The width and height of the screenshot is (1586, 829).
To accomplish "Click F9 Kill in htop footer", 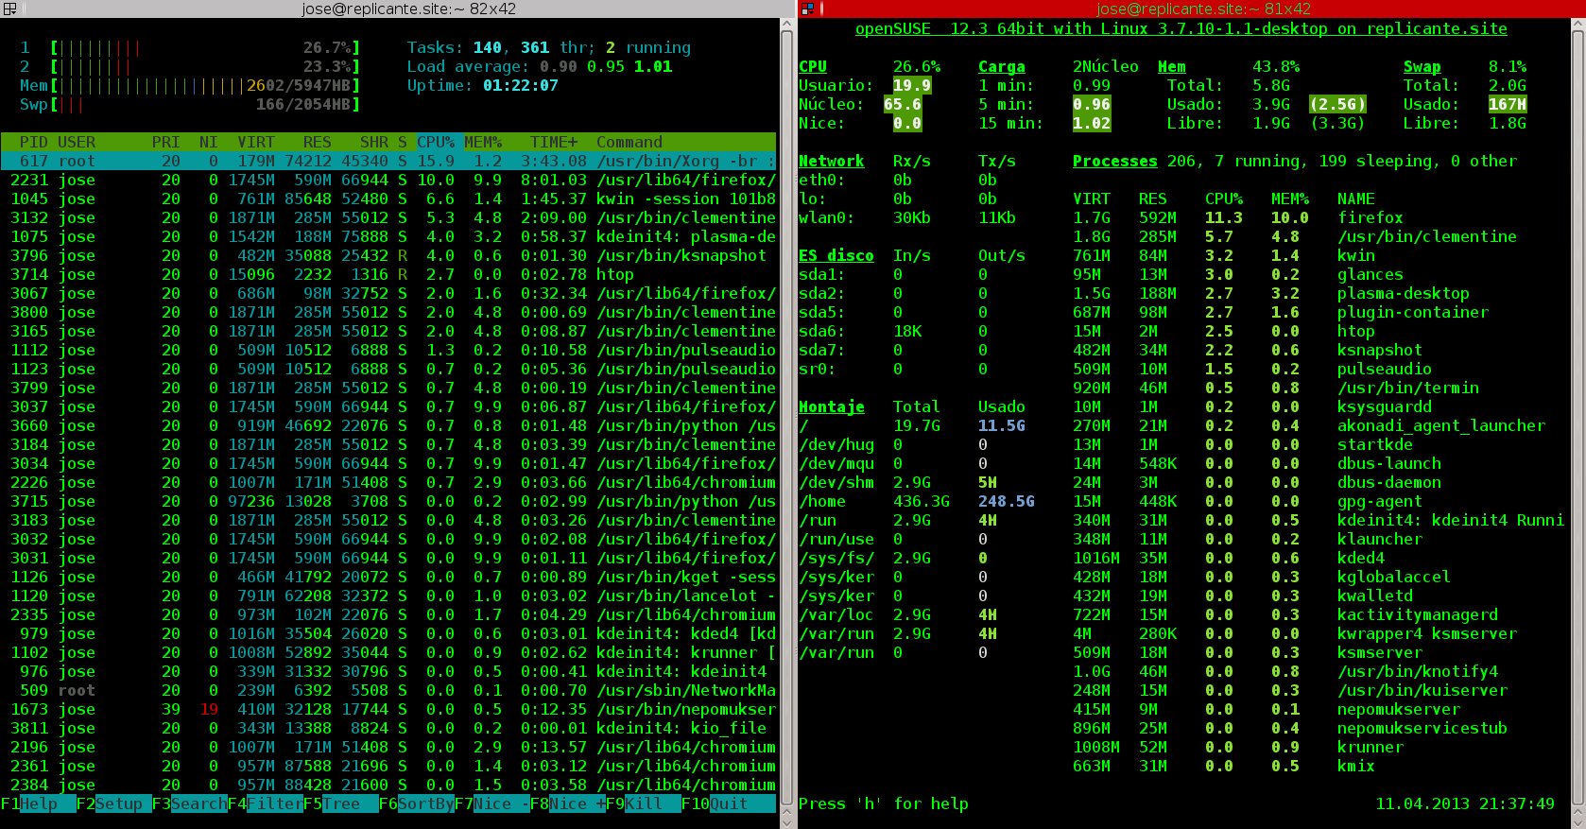I will (x=644, y=803).
